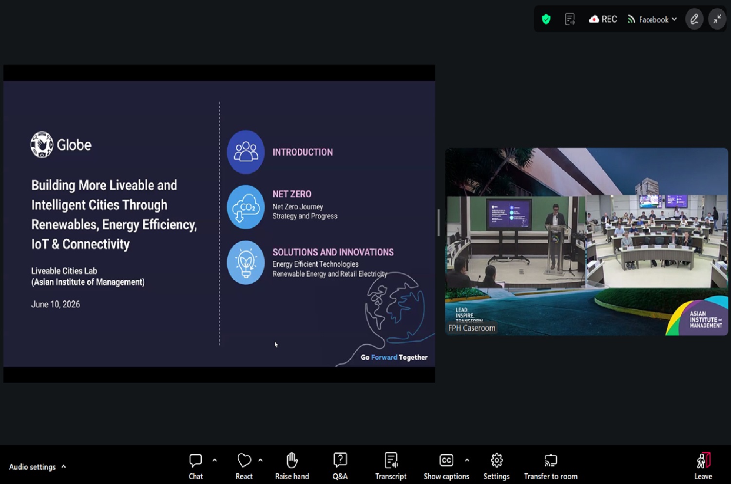Click the Introduction people icon on the slide

click(246, 152)
